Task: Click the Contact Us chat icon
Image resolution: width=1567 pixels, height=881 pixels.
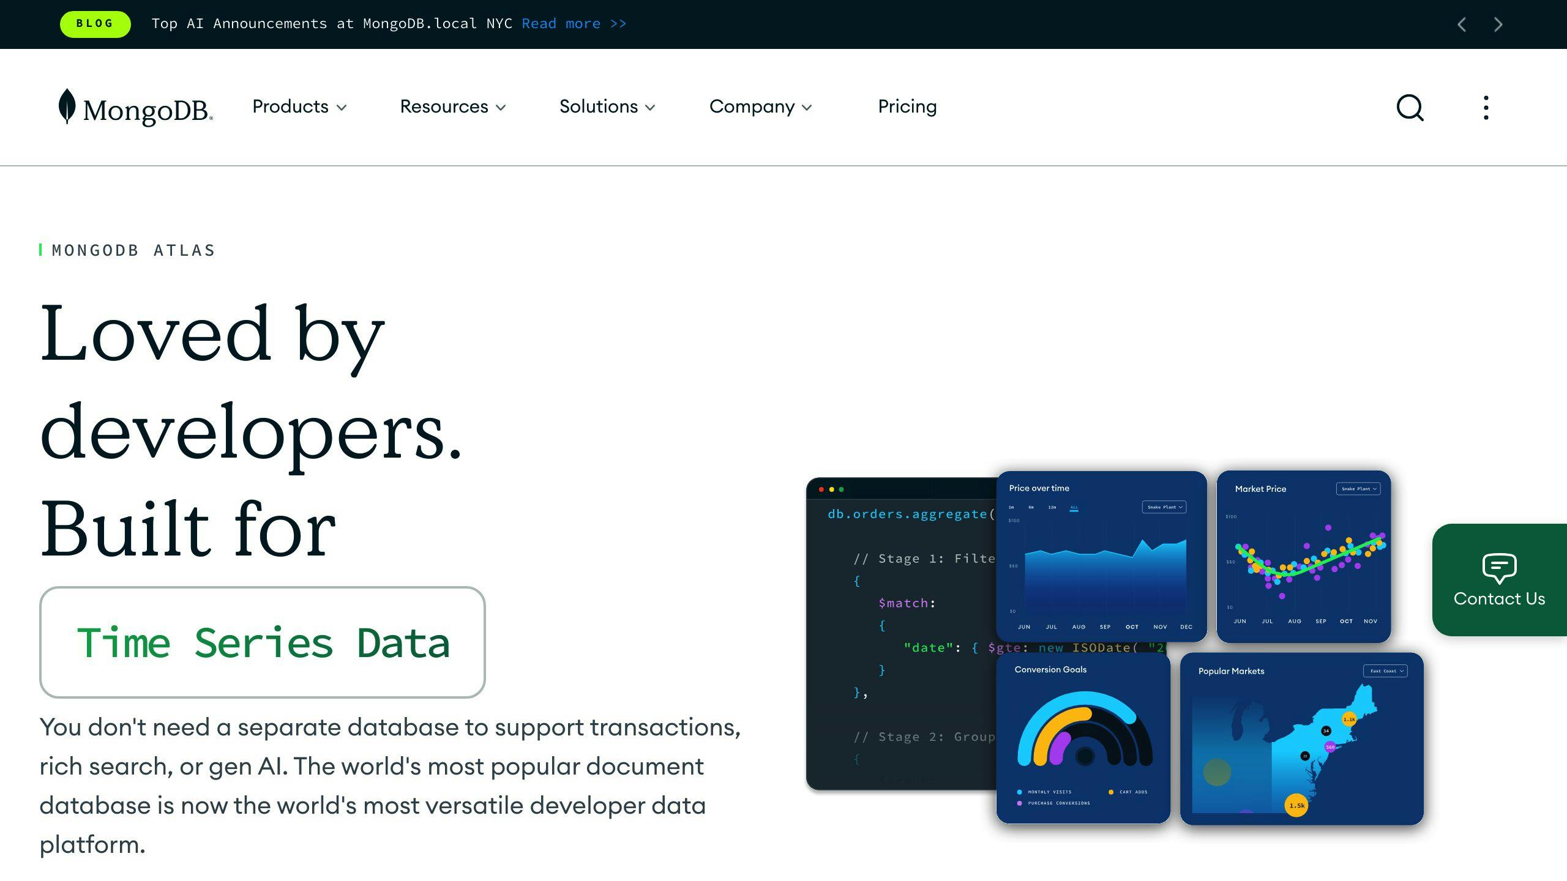Action: click(x=1499, y=566)
